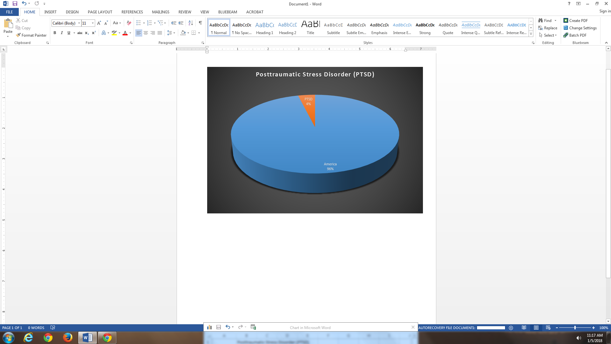Switch to the PAGE LAYOUT tab

pos(100,12)
